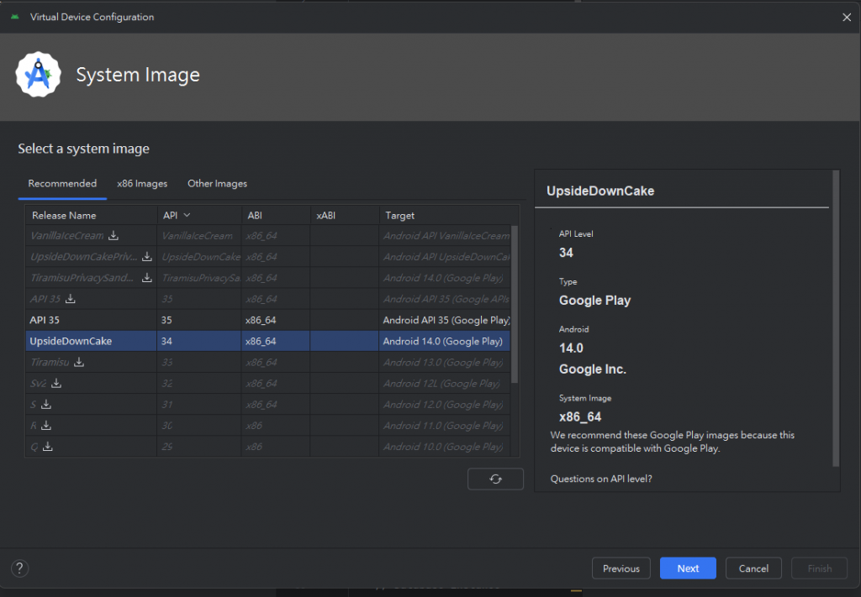Download the S API 31 image
Image resolution: width=861 pixels, height=597 pixels.
click(x=46, y=405)
